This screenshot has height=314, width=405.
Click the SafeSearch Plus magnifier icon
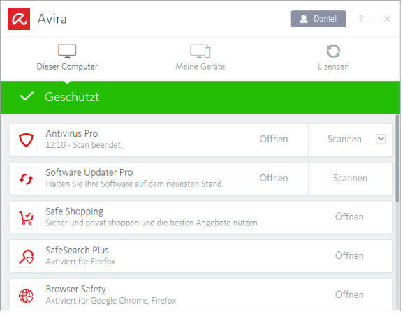(x=26, y=257)
